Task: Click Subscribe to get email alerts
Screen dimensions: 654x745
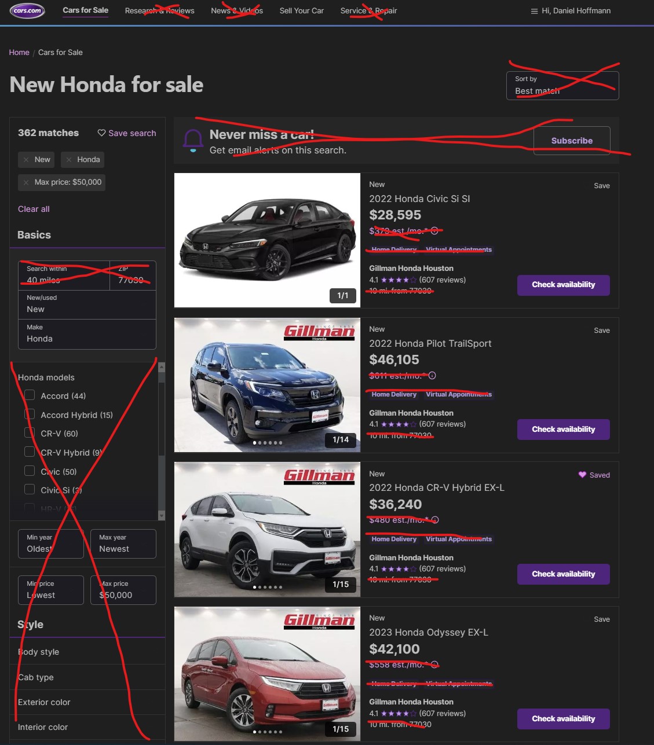Action: pos(571,140)
